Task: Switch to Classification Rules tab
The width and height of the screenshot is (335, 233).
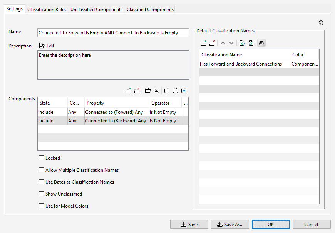Action: click(x=47, y=10)
